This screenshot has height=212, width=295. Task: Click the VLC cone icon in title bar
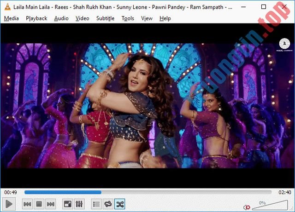point(7,7)
